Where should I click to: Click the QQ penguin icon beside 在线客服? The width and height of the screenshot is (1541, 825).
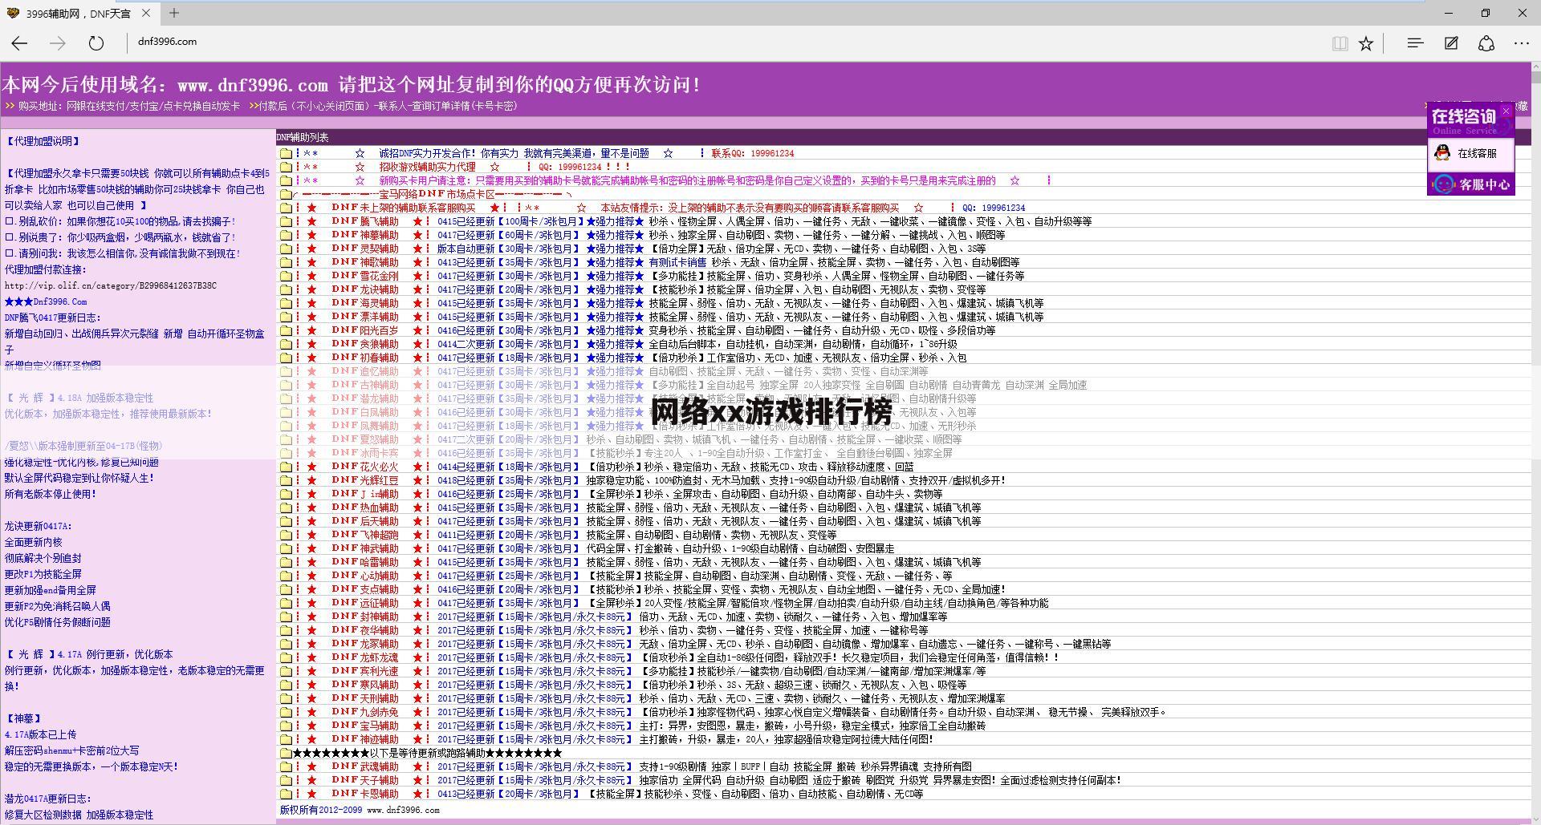click(x=1442, y=153)
